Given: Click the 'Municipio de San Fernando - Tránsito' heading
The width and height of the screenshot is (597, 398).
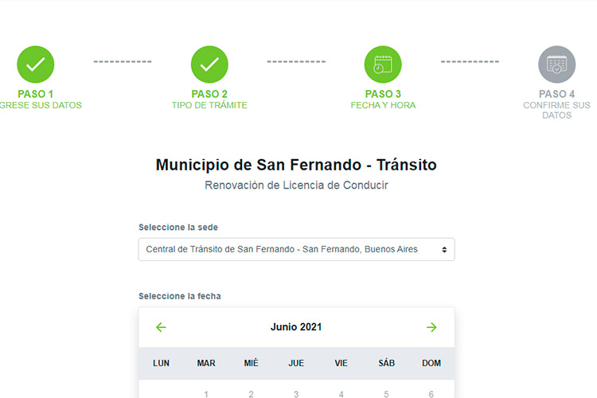Looking at the screenshot, I should 296,166.
